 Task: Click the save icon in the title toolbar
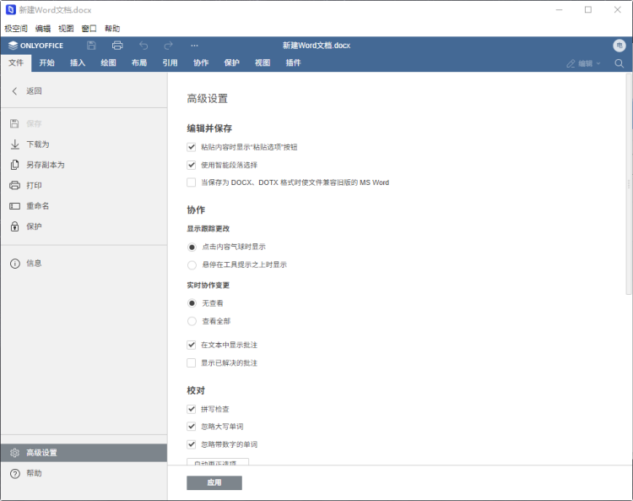91,46
